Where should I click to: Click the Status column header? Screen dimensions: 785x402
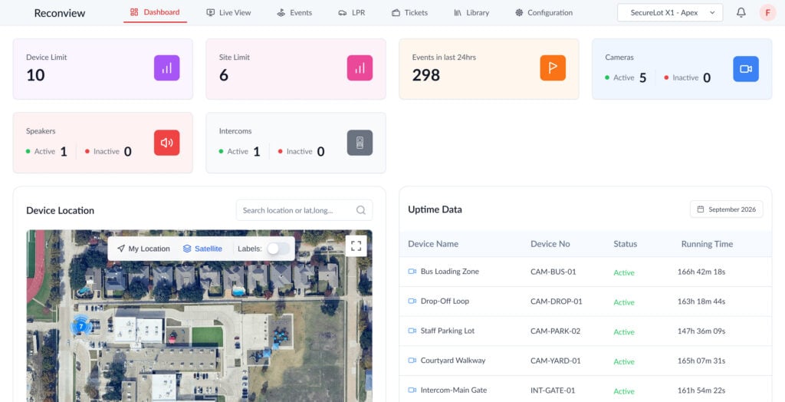click(626, 244)
